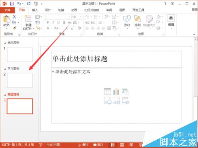
Task: Center align text in paragraph group
Action: coord(93,28)
